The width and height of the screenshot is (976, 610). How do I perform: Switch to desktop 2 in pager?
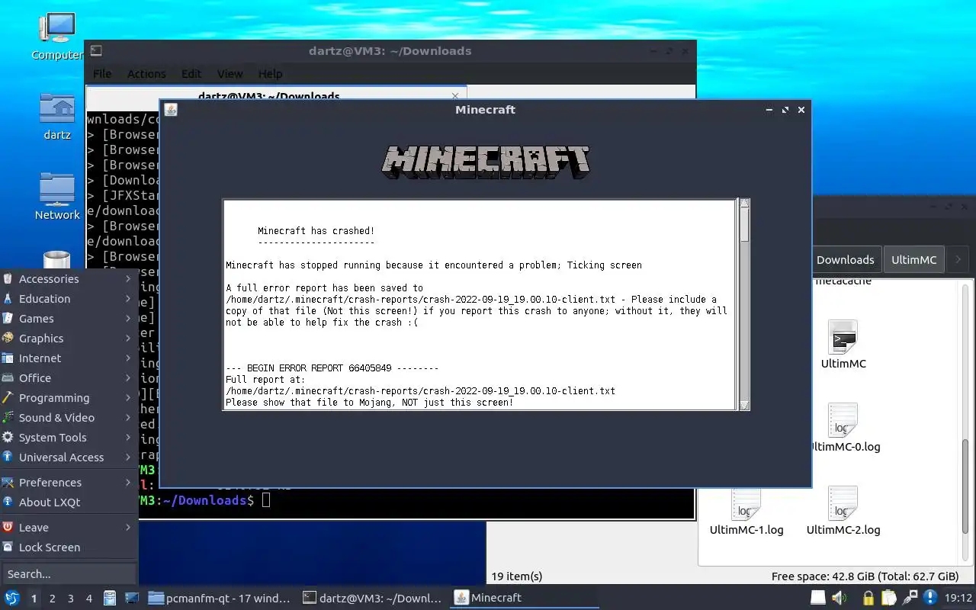(x=52, y=599)
